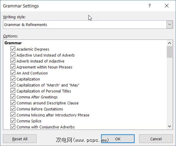The width and height of the screenshot is (176, 146).
Task: Click the scroll up arrow in options list
Action: [169, 43]
